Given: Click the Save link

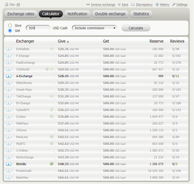Looking at the screenshot, I should coord(125,5).
